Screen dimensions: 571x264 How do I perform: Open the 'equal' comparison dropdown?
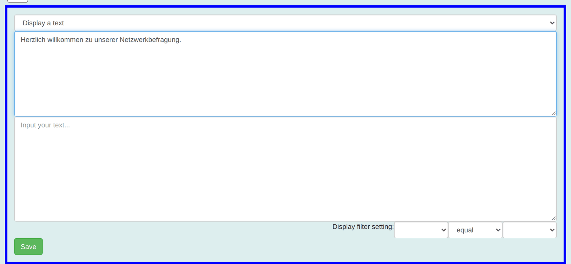point(475,230)
